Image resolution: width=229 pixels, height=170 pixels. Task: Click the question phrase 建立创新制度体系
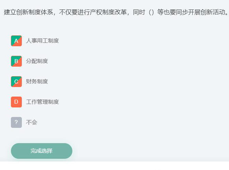(x=28, y=12)
